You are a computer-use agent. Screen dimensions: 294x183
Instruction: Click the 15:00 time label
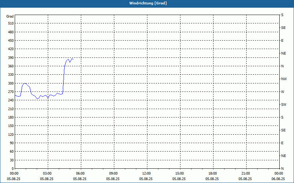pos(180,173)
